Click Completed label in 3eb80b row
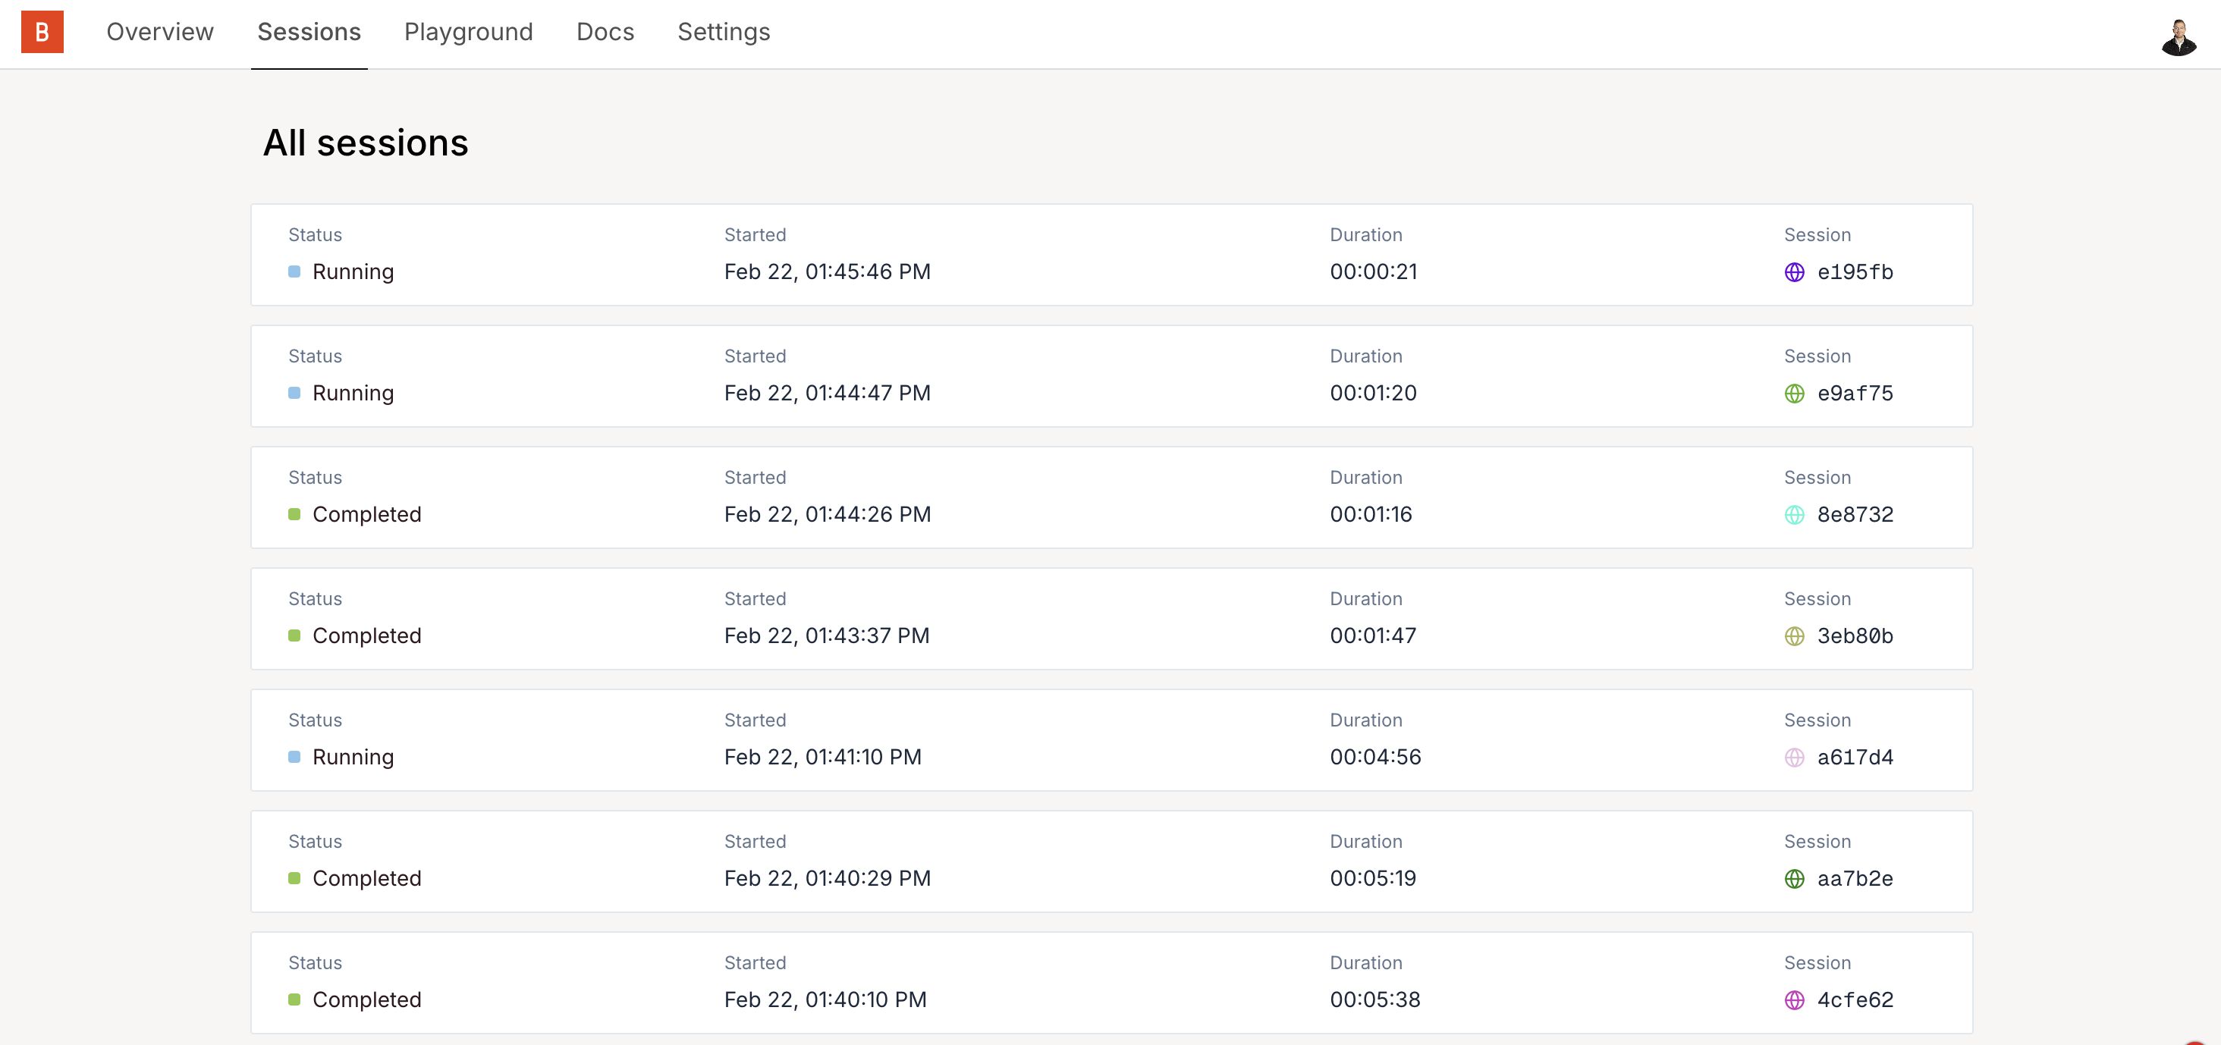2221x1045 pixels. [x=366, y=636]
